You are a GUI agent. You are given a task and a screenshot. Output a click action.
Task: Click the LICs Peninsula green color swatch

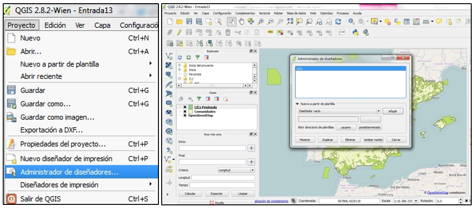point(190,107)
